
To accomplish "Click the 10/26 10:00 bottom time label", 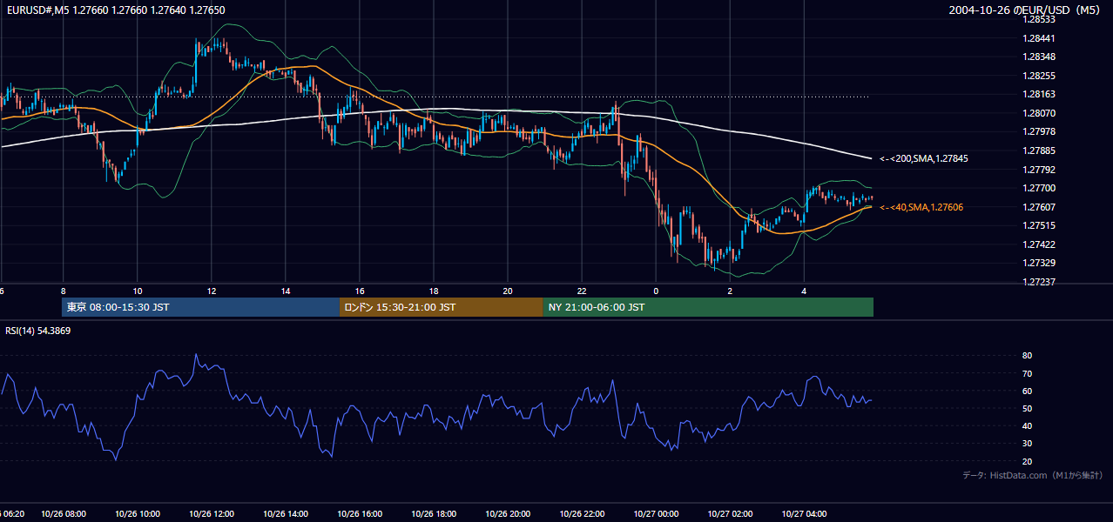I will tap(138, 514).
